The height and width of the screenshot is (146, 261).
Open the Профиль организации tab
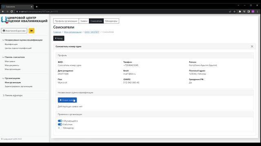tap(66, 21)
